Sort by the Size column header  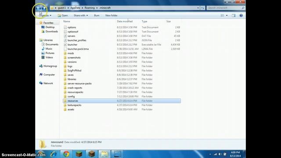169,22
